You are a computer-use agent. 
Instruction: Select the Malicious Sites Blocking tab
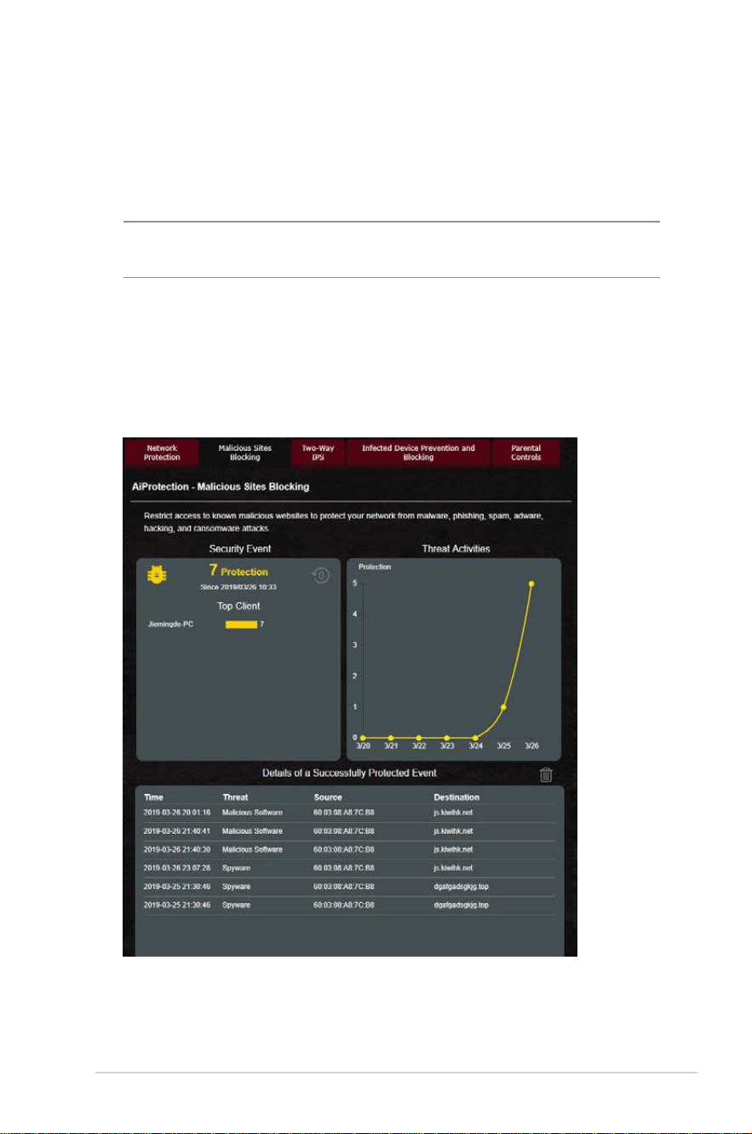(x=244, y=453)
